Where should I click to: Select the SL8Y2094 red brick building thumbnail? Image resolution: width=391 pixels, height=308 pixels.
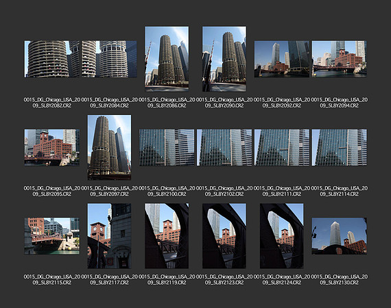tap(339, 59)
